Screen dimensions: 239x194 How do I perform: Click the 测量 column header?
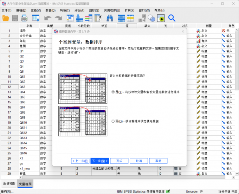click(x=208, y=26)
